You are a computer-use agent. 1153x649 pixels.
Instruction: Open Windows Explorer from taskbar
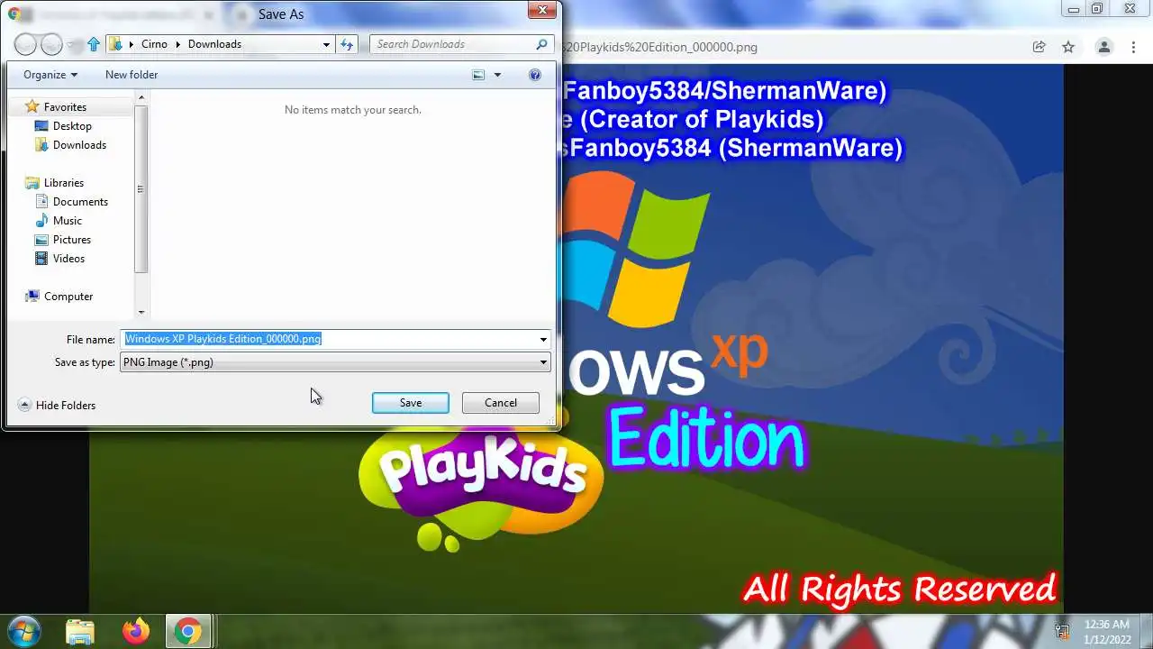(80, 632)
